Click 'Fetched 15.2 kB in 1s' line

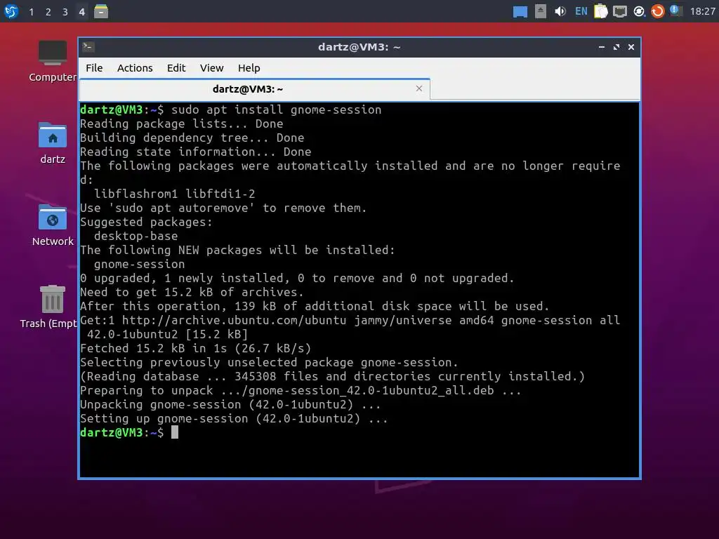(195, 348)
